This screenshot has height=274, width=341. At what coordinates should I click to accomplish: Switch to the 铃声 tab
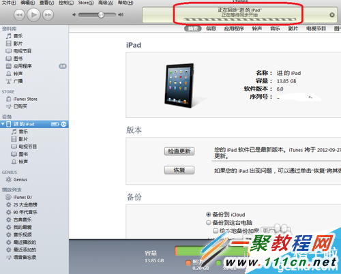click(x=257, y=29)
